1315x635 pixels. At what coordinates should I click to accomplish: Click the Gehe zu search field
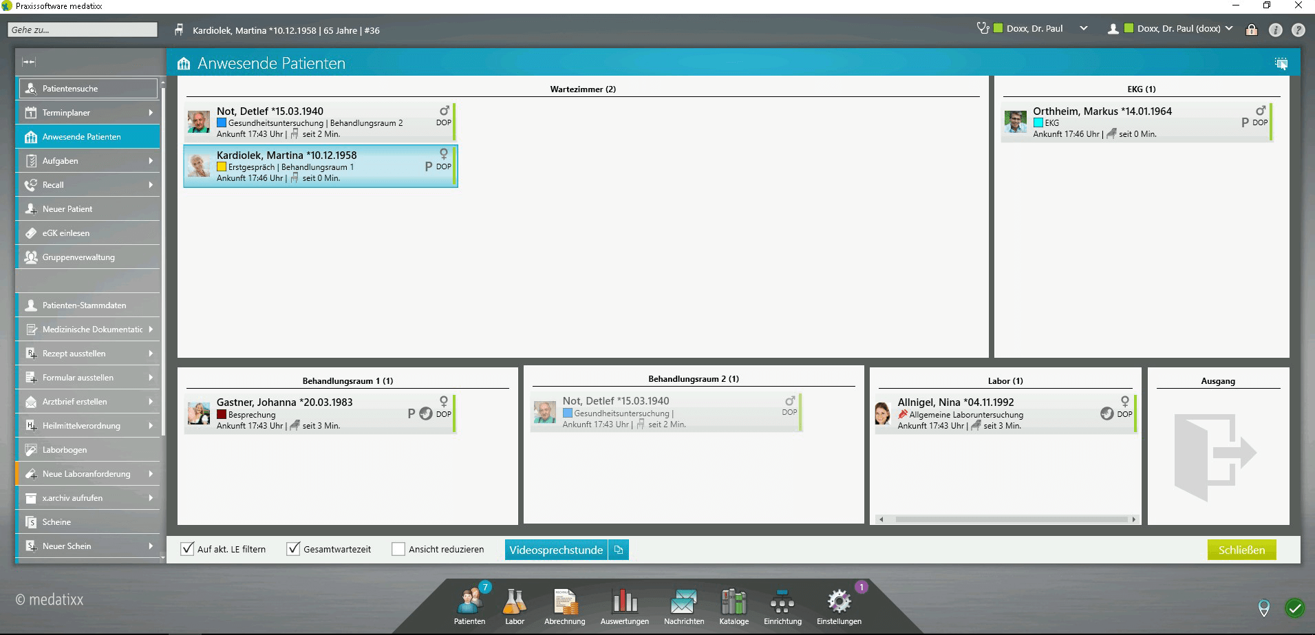tap(83, 30)
